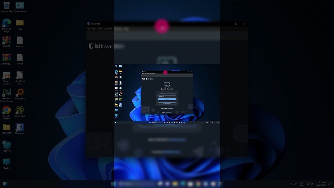Open Network icon on the large dimmed desktop

[x=7, y=146]
